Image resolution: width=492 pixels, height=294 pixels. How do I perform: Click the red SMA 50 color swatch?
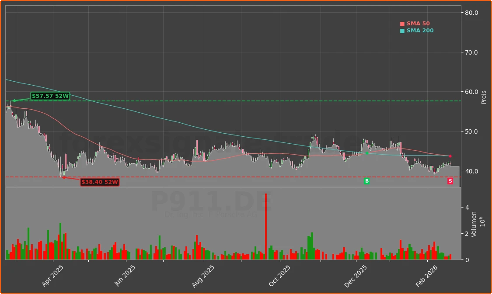coord(401,23)
